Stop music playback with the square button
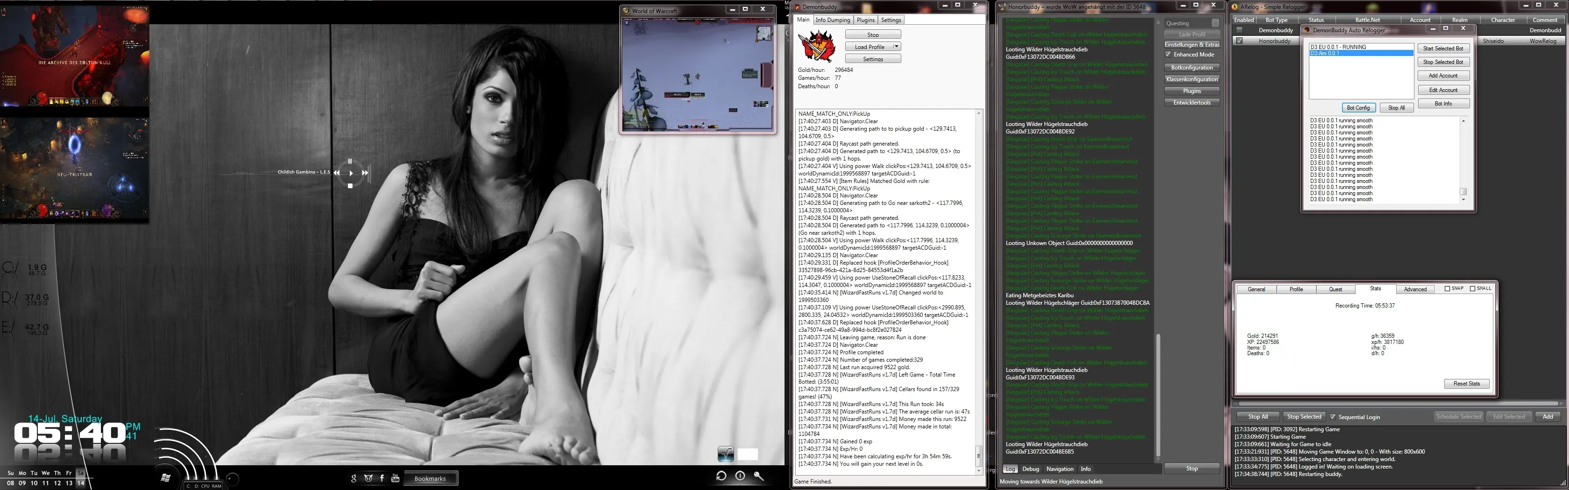 click(350, 186)
